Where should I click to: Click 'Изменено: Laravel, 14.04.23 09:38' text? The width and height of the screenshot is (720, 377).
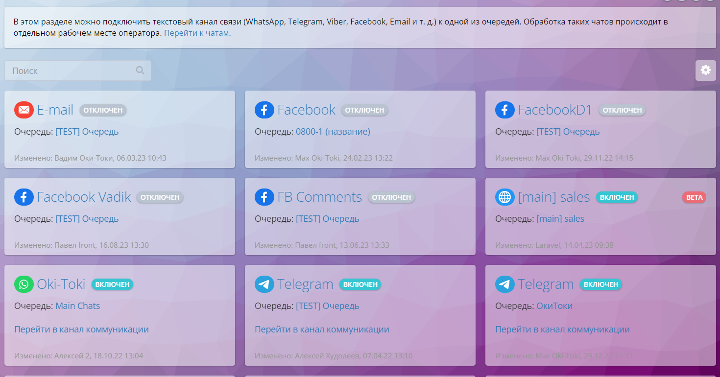click(554, 245)
